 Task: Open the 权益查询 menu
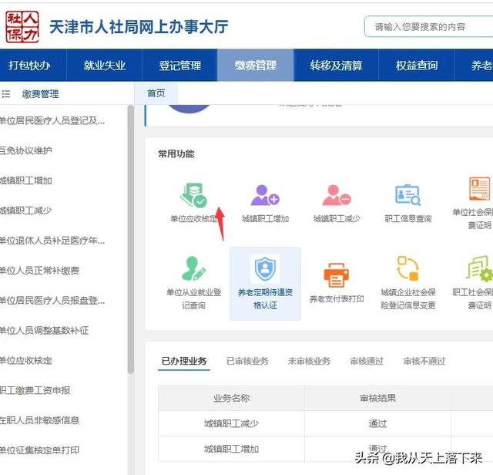(x=416, y=66)
